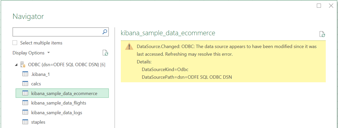Close the Navigator dialog

[x=331, y=6]
